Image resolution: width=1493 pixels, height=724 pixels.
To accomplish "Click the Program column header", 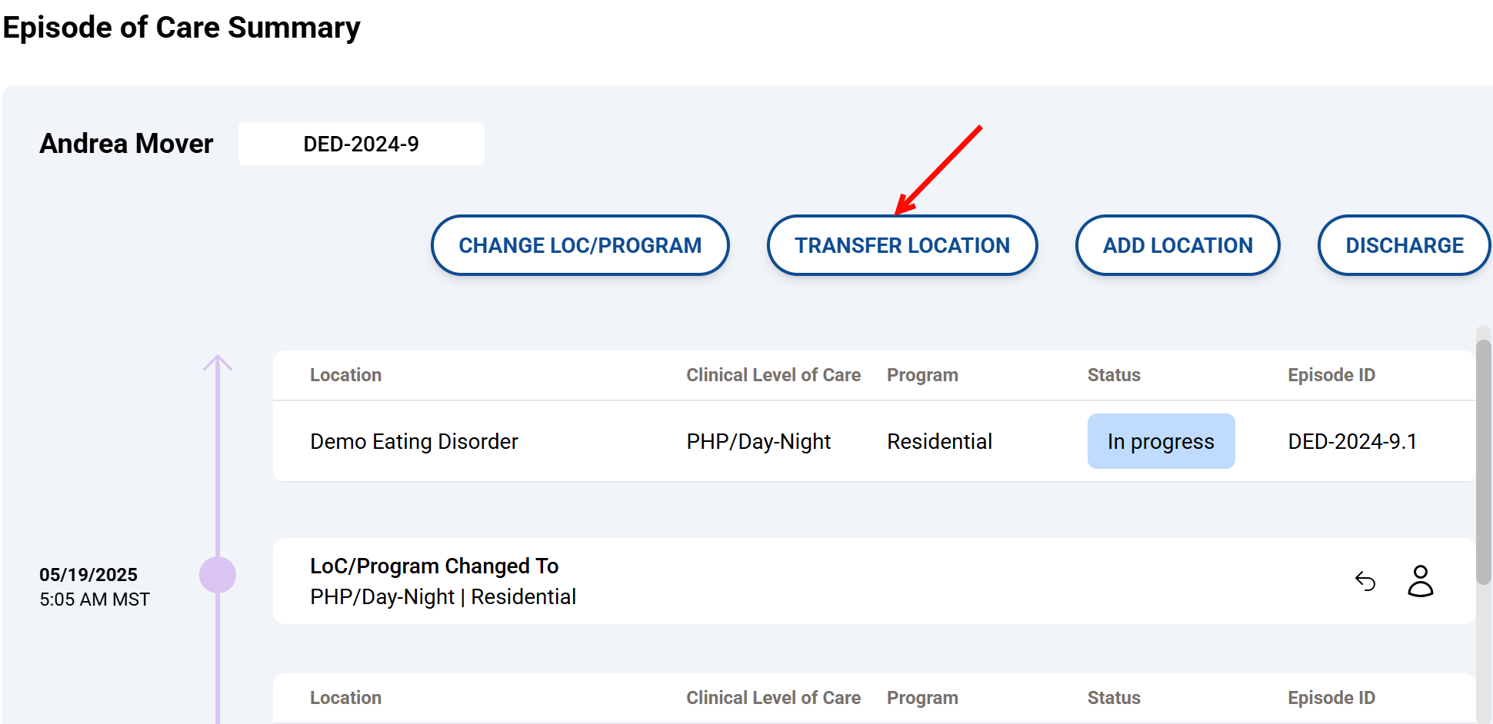I will click(x=922, y=375).
